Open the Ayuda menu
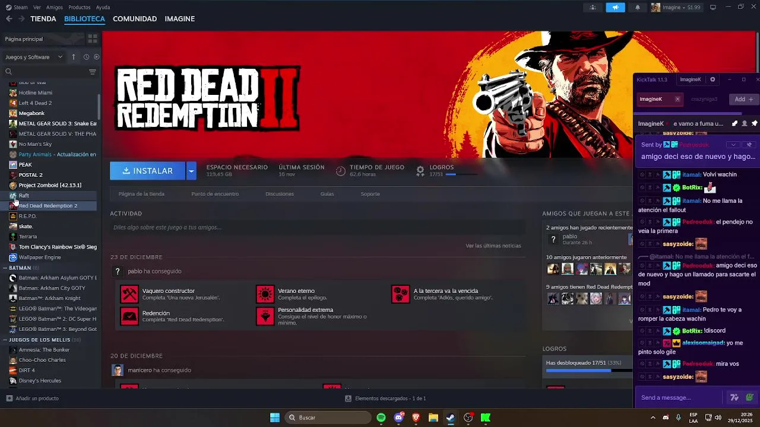 pyautogui.click(x=103, y=7)
